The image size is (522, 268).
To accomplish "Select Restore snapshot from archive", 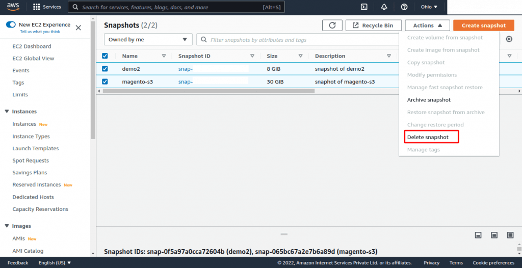I will click(x=446, y=112).
